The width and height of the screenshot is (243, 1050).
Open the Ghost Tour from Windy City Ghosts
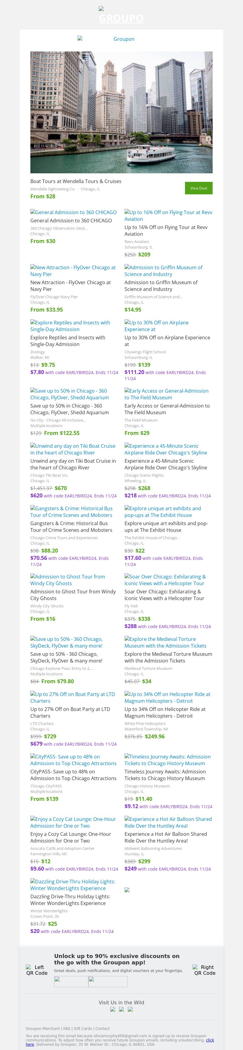[67, 580]
